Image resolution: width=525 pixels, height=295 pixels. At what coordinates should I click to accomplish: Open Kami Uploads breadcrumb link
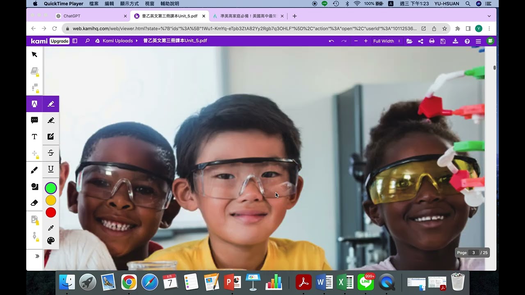tap(118, 41)
